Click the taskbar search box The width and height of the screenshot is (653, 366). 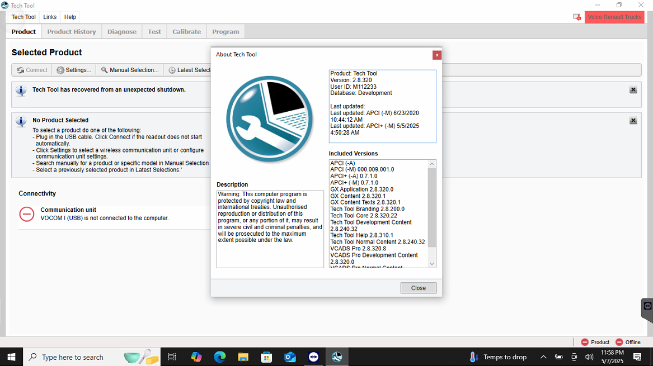(92, 357)
